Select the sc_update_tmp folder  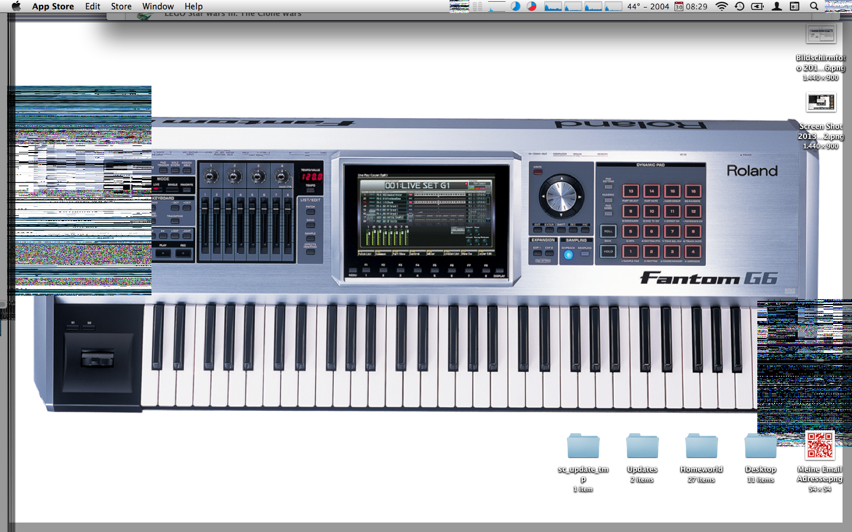point(583,462)
